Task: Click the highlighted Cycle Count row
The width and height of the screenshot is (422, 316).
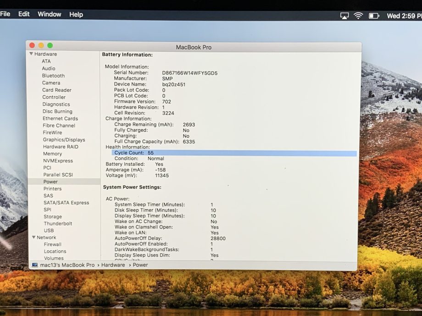Action: [234, 153]
